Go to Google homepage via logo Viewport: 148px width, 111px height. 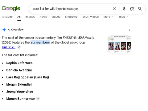pyautogui.click(x=11, y=8)
